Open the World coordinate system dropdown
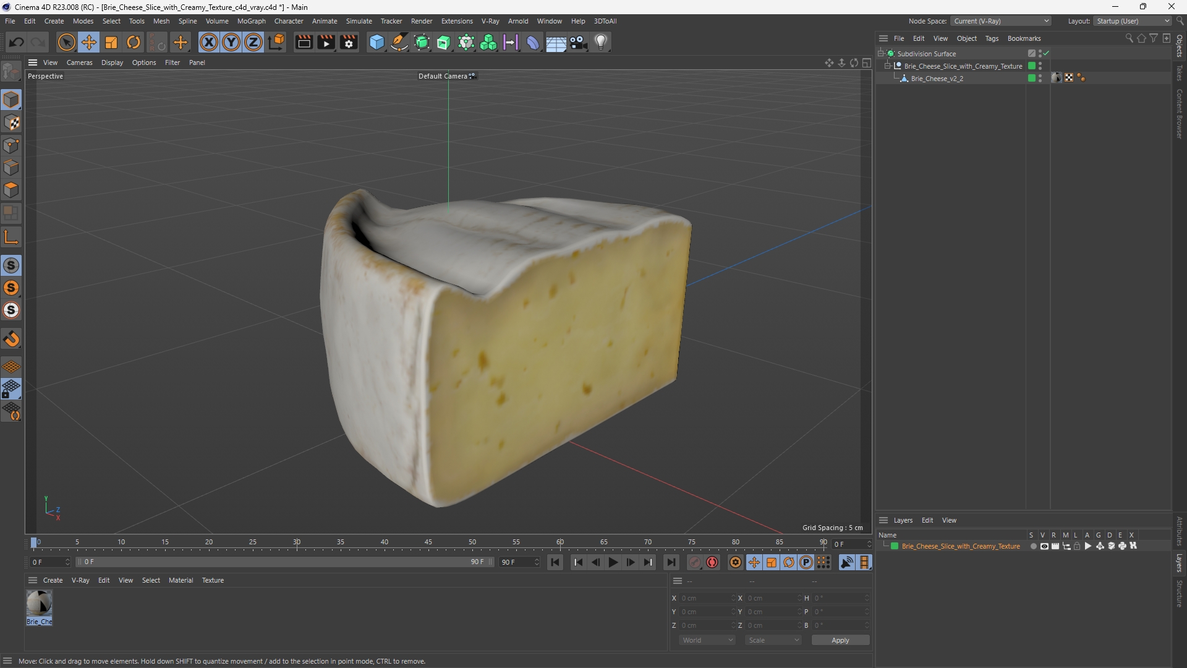 click(x=707, y=640)
